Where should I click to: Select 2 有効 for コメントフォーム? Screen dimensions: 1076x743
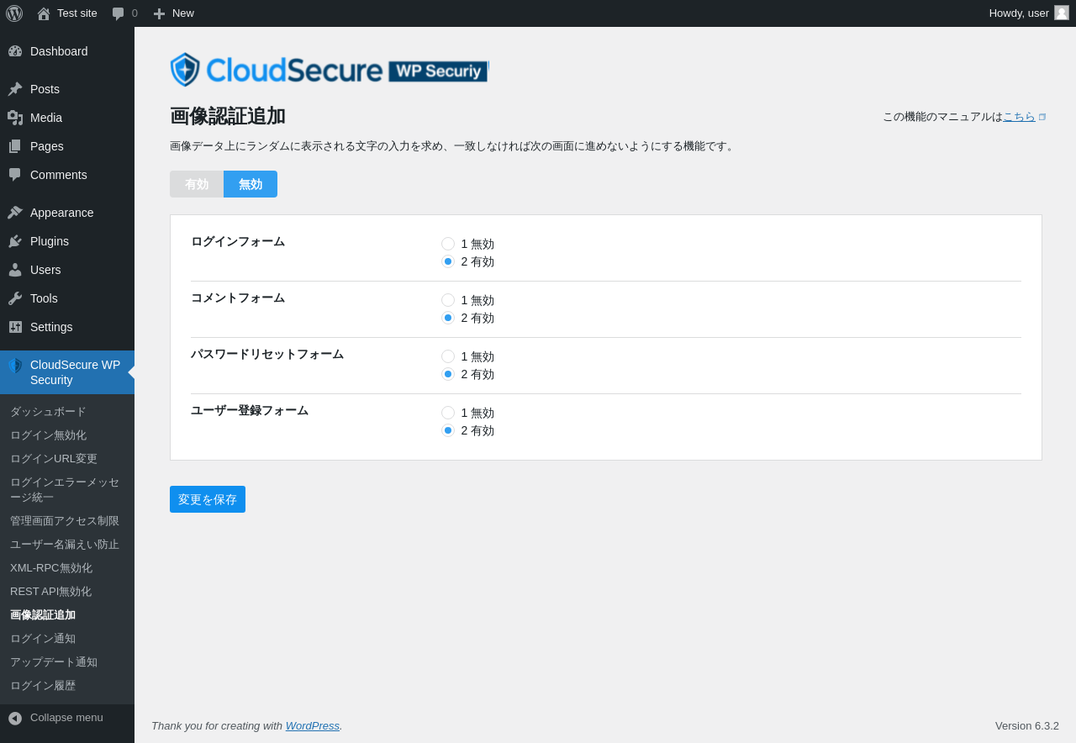coord(448,318)
